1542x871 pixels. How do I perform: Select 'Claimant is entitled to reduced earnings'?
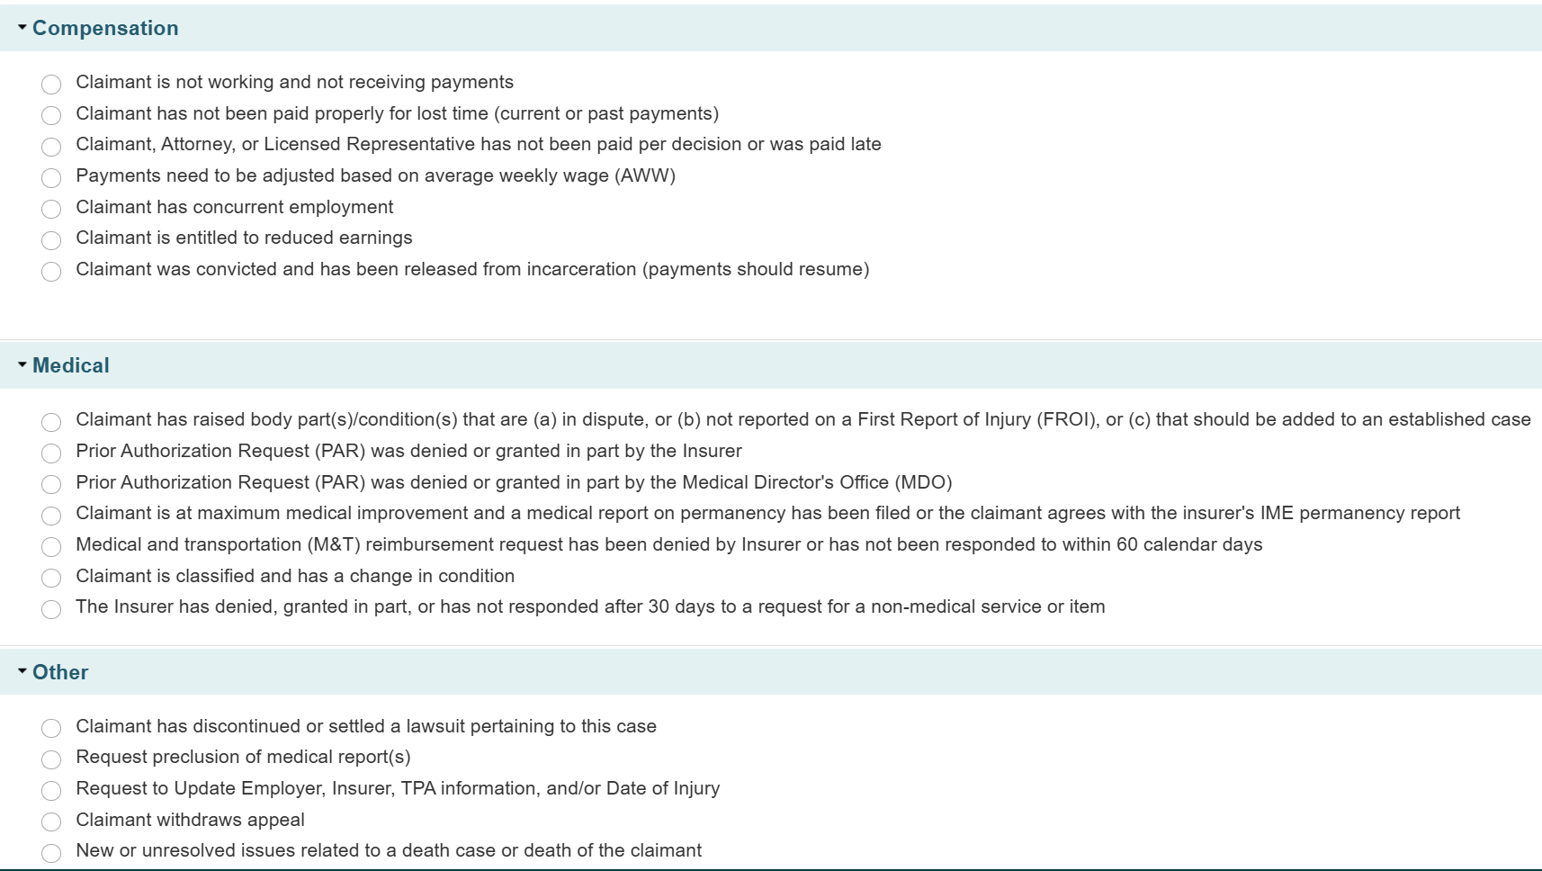[x=51, y=239]
